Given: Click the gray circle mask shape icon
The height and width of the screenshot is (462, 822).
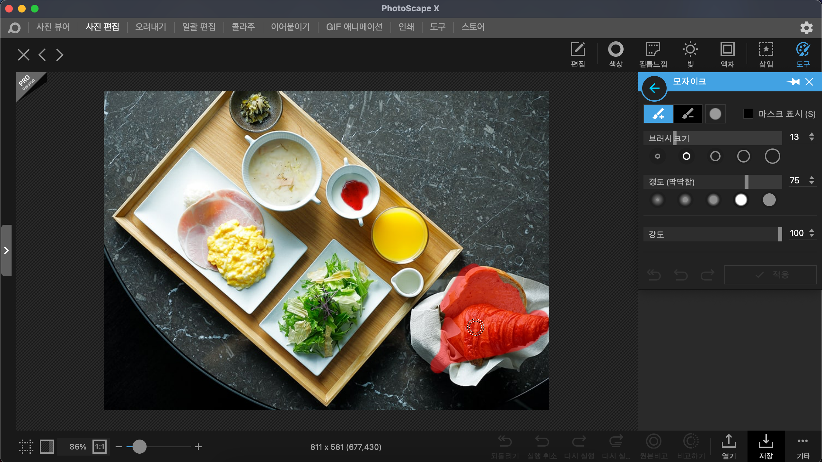Looking at the screenshot, I should [715, 114].
